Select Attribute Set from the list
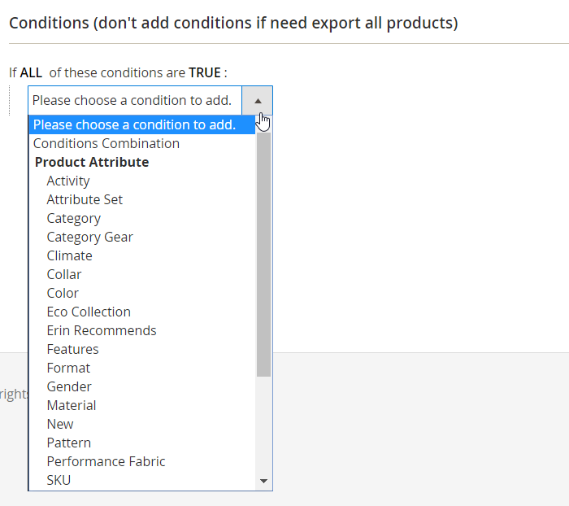This screenshot has width=569, height=506. click(85, 199)
